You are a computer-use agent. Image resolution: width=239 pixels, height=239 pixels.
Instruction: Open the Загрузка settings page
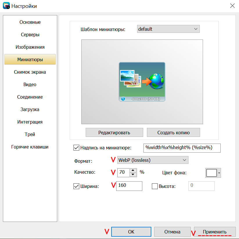coord(30,109)
